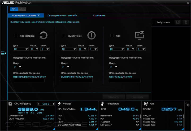Tick the Выбрать все checkbox
Viewport: 191px width, 131px height.
click(154, 23)
